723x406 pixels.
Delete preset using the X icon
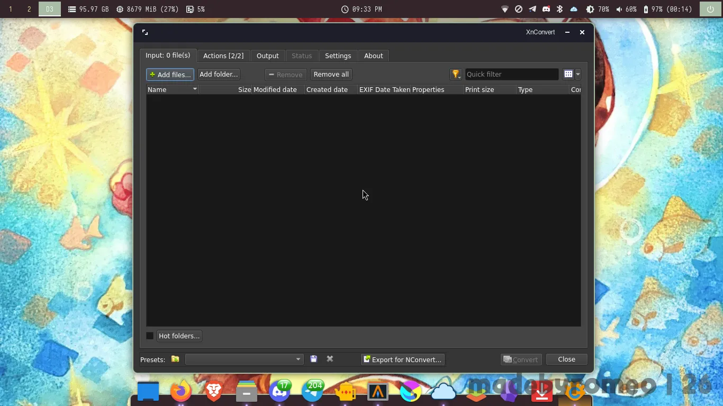click(330, 359)
